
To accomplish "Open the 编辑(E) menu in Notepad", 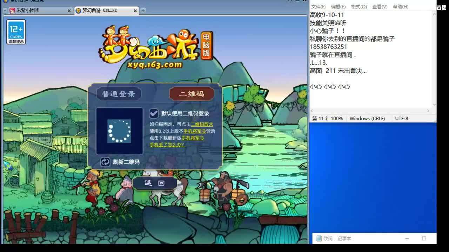I will click(338, 7).
